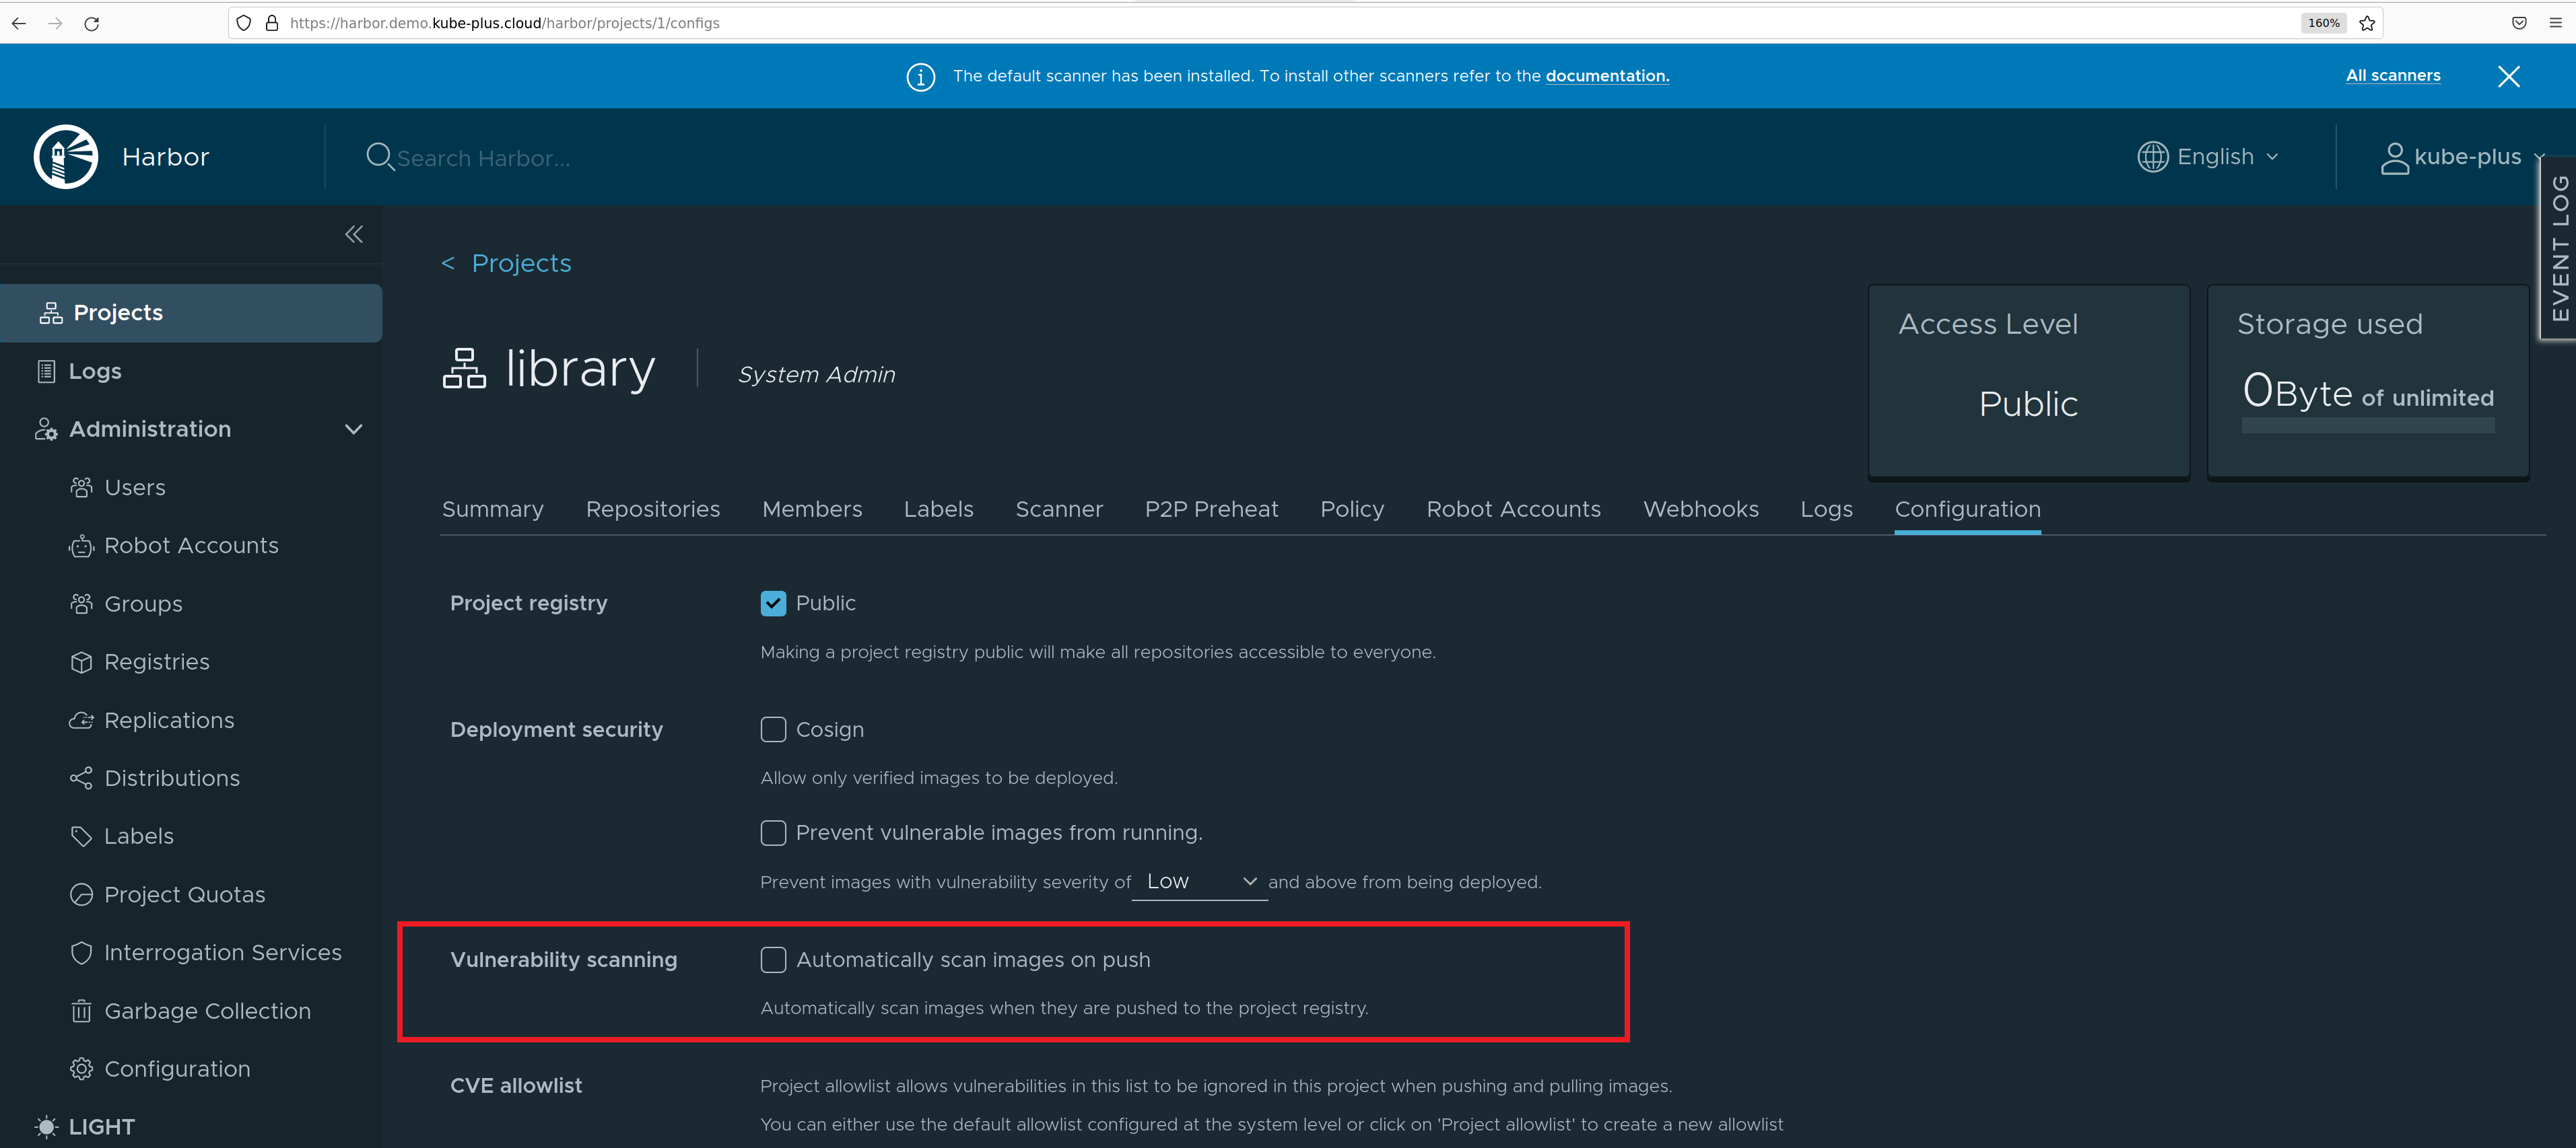The width and height of the screenshot is (2576, 1148).
Task: Collapse the sidebar with double-chevron icon
Action: point(354,234)
